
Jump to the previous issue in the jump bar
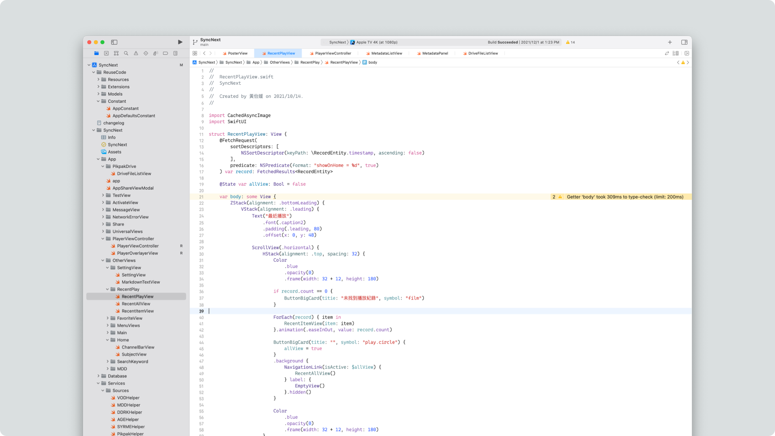pyautogui.click(x=678, y=63)
